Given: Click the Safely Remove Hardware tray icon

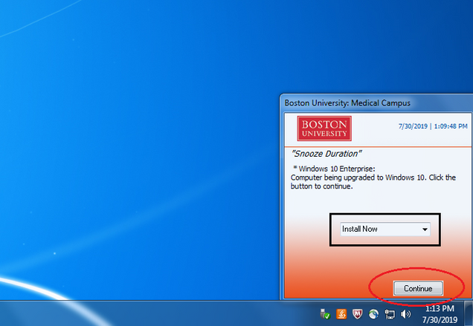Looking at the screenshot, I should pyautogui.click(x=325, y=314).
